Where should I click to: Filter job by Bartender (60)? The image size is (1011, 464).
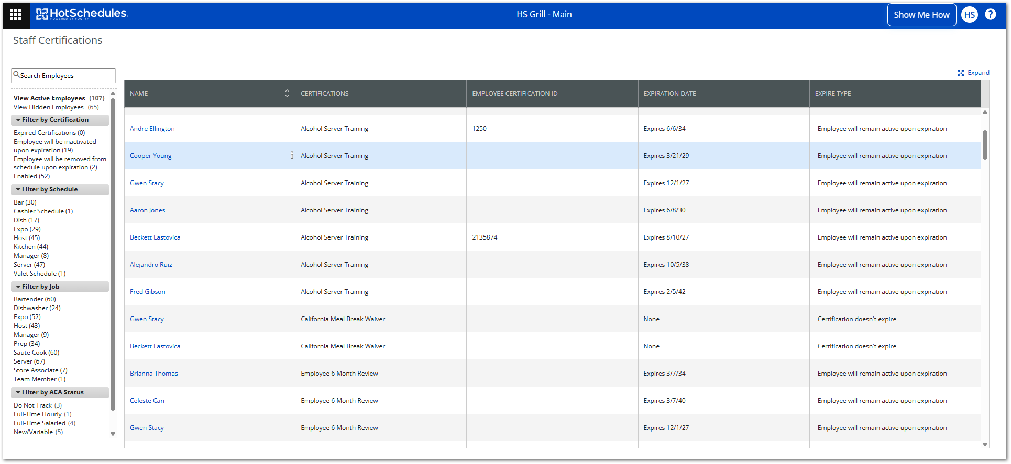coord(35,299)
